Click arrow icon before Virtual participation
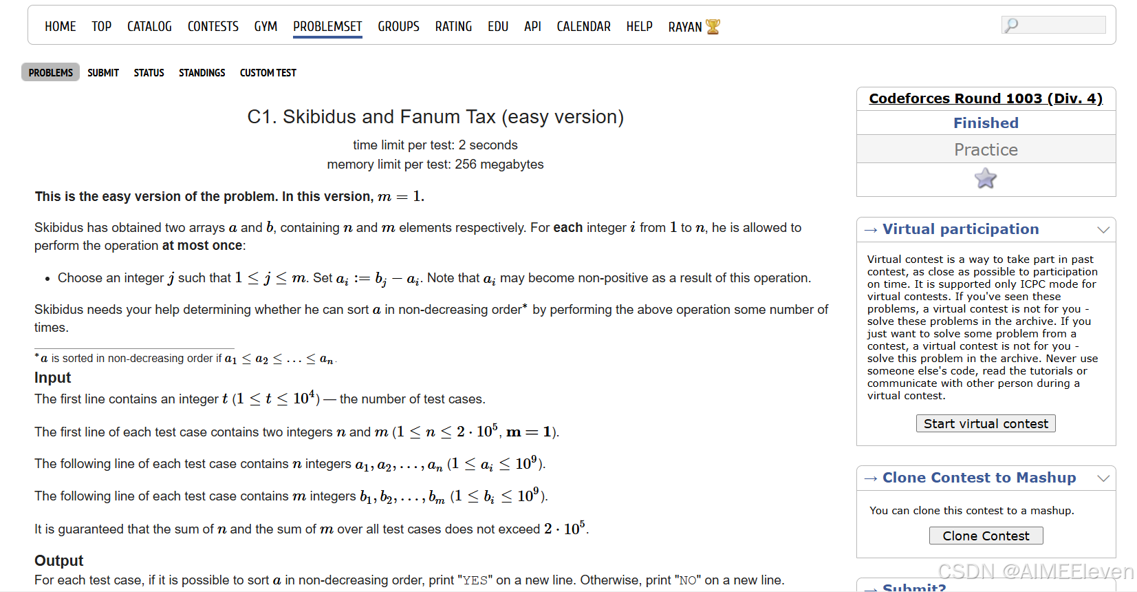 tap(871, 230)
